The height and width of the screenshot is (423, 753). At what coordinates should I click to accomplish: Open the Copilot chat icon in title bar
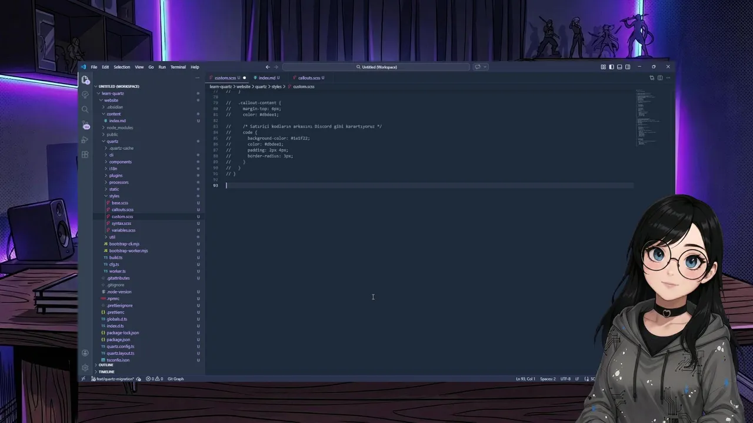tap(478, 67)
